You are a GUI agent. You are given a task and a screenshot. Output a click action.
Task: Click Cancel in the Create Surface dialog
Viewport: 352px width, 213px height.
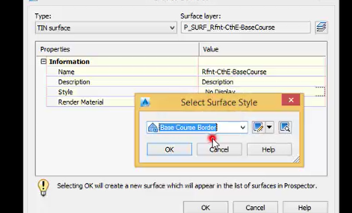click(x=255, y=207)
